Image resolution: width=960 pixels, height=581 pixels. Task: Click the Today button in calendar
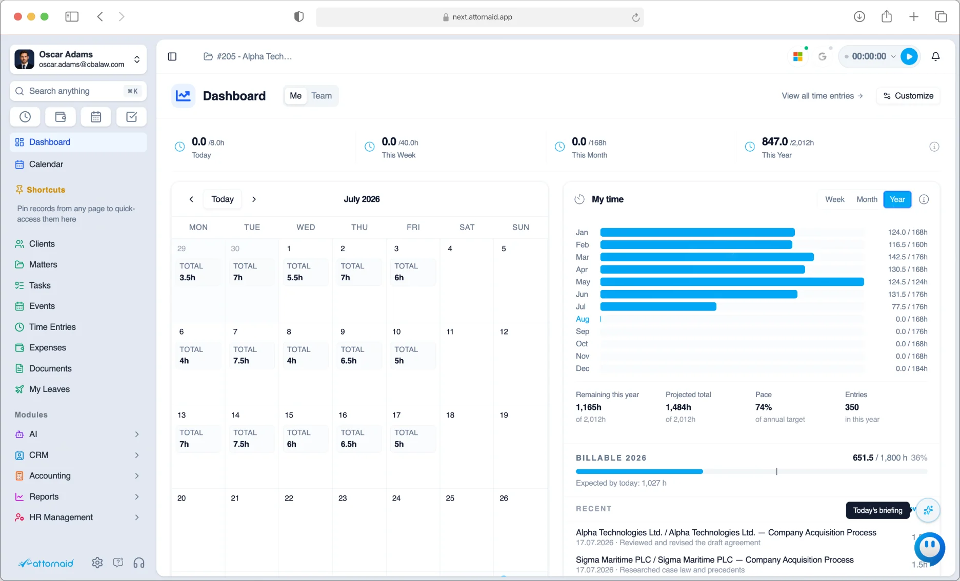[223, 199]
